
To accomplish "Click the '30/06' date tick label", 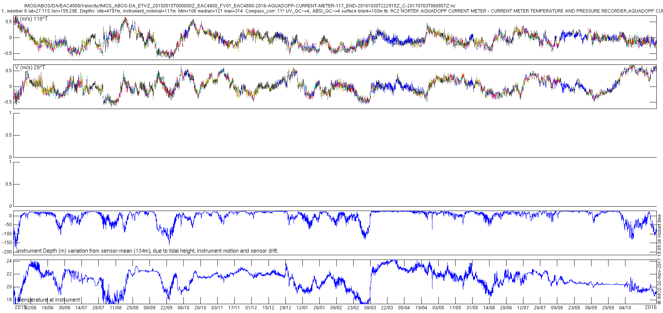I will click(64, 308).
